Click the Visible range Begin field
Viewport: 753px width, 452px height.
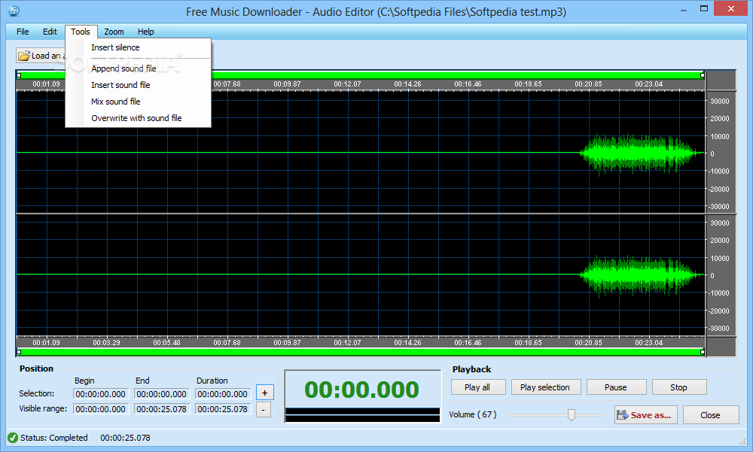tap(100, 409)
